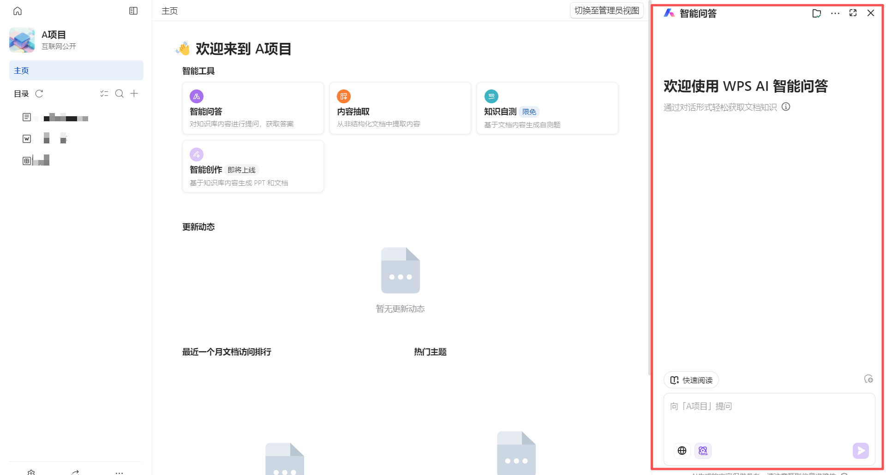886x475 pixels.
Task: Open the A项目 project avatar
Action: pos(22,40)
